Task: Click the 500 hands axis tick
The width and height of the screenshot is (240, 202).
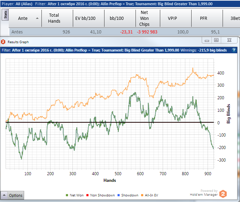Action: [x=118, y=174]
